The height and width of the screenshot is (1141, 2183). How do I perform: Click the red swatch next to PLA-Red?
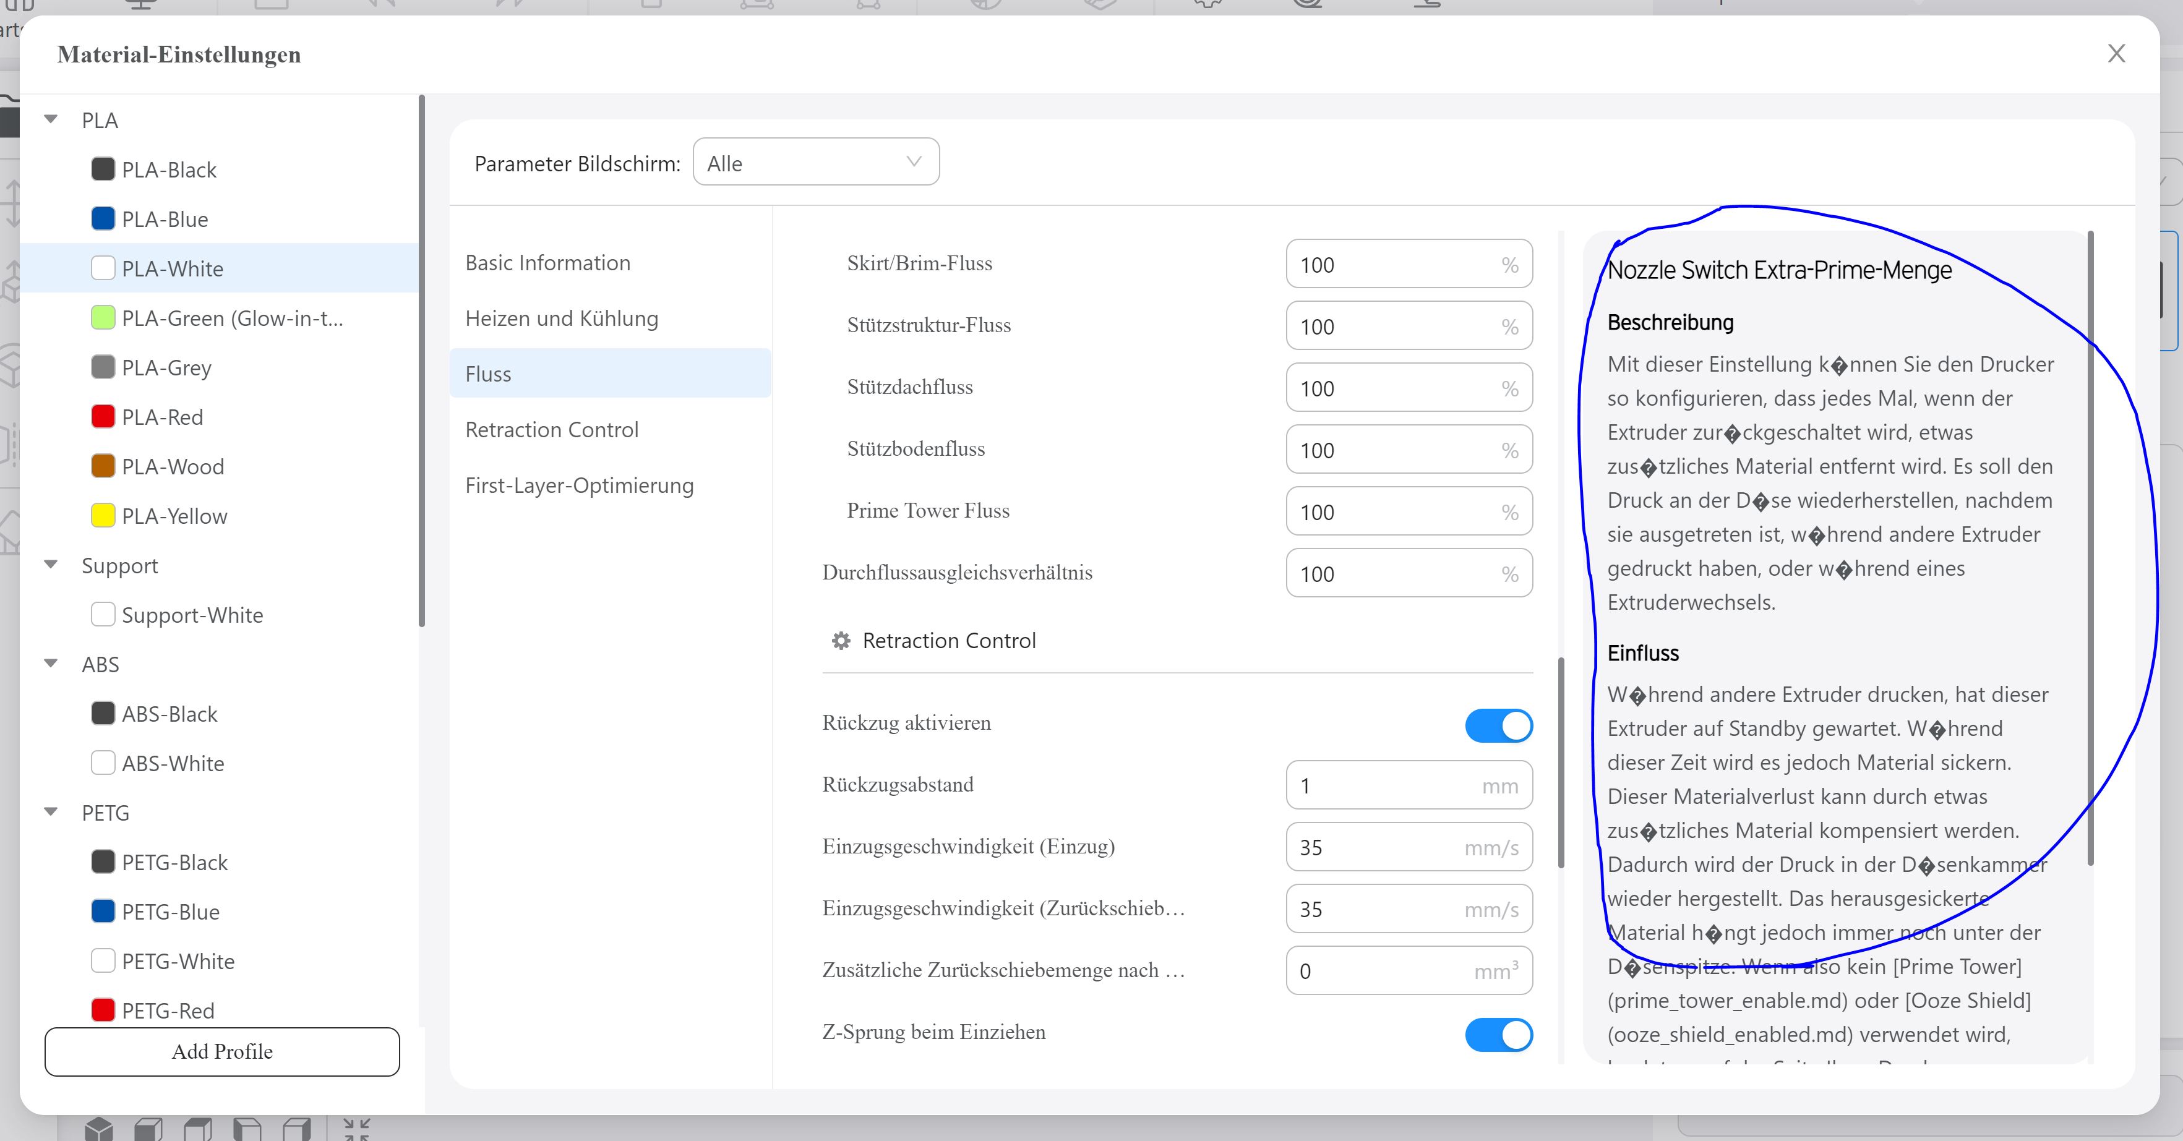[x=103, y=416]
